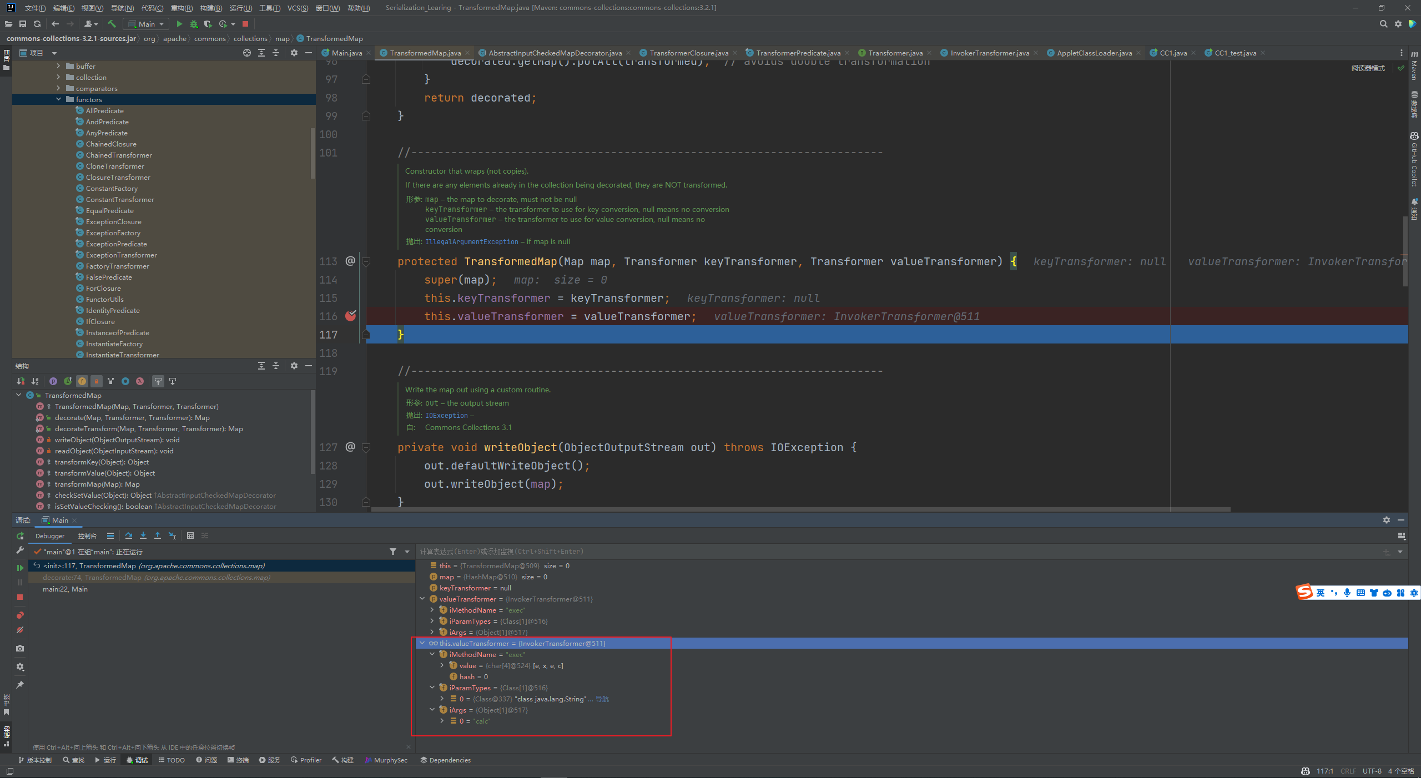The height and width of the screenshot is (778, 1421).
Task: Collapse the functors folder in project tree
Action: point(58,99)
